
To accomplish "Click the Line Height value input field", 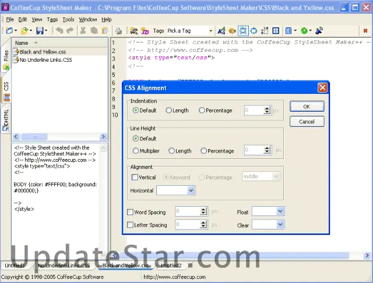I will click(254, 150).
